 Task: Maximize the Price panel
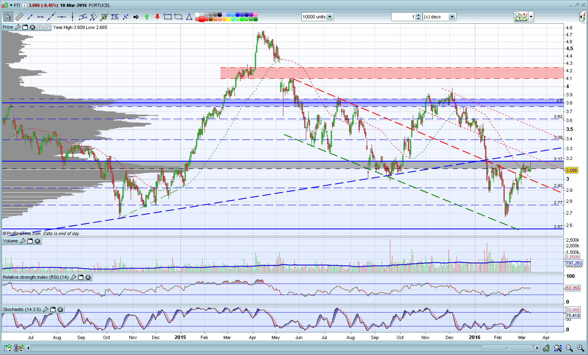(x=25, y=27)
